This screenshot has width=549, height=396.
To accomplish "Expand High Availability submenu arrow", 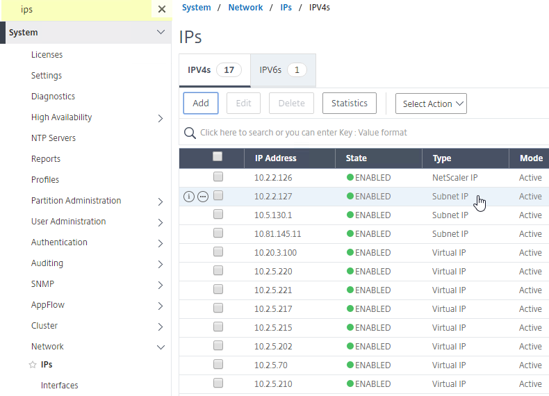I will coord(161,118).
